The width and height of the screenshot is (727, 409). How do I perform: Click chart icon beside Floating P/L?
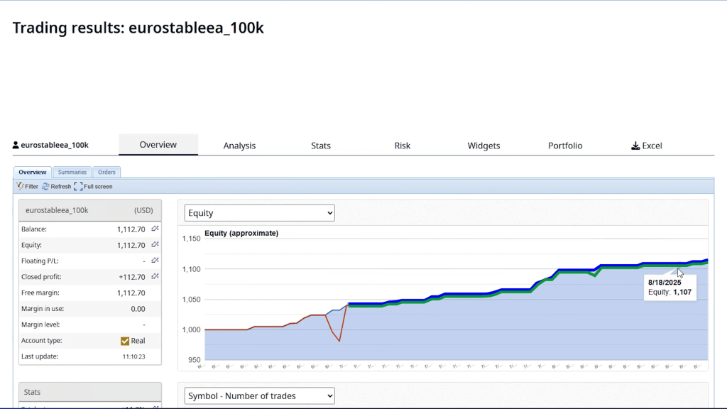[x=155, y=261]
